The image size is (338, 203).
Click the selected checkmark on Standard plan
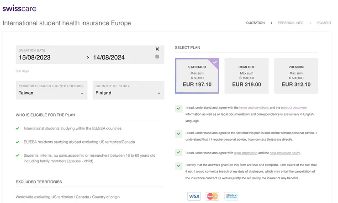(215, 62)
